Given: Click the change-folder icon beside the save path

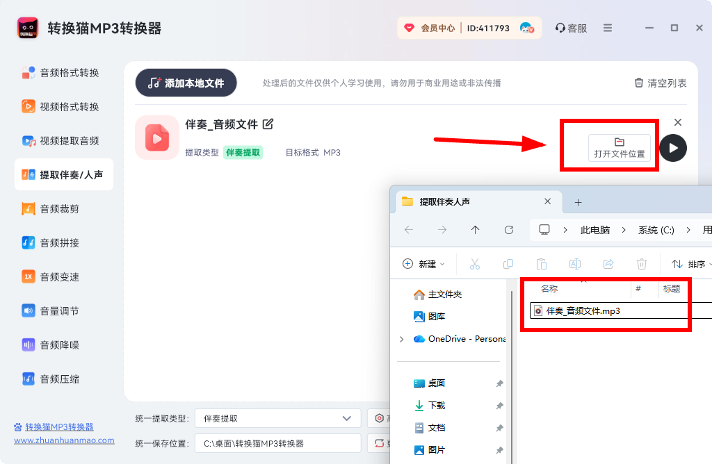Looking at the screenshot, I should pos(379,443).
